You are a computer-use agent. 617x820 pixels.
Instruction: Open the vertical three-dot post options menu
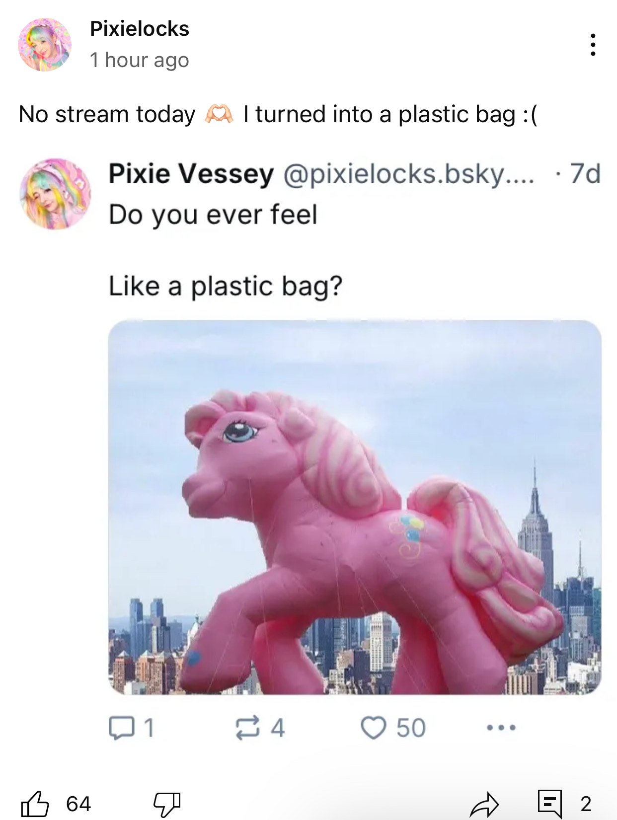[x=593, y=45]
